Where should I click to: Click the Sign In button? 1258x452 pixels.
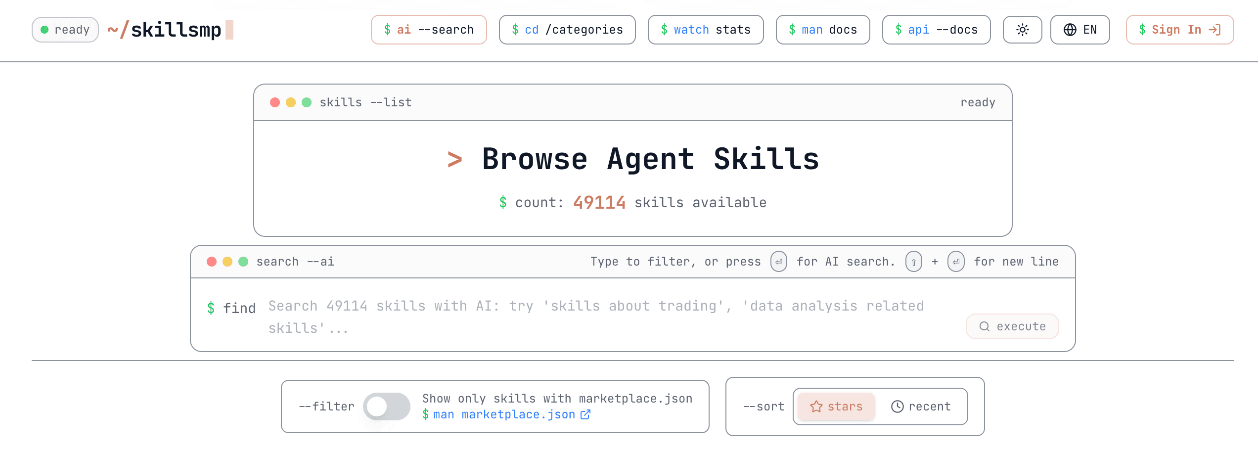click(1179, 30)
